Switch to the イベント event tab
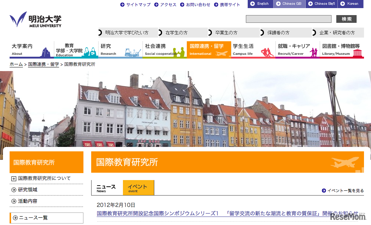The image size is (371, 225). pos(138,188)
